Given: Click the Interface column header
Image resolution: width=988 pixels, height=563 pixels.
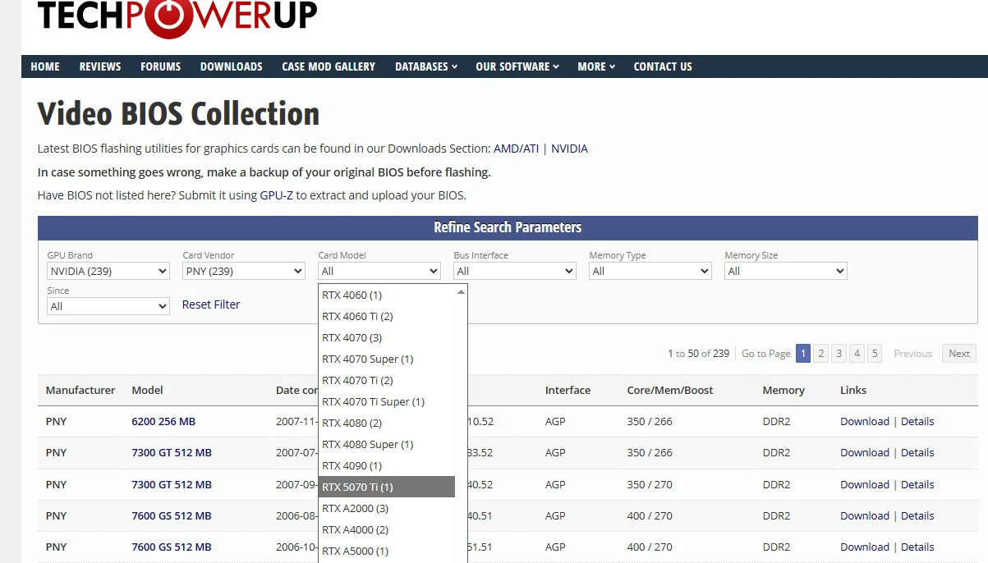Looking at the screenshot, I should point(568,391).
